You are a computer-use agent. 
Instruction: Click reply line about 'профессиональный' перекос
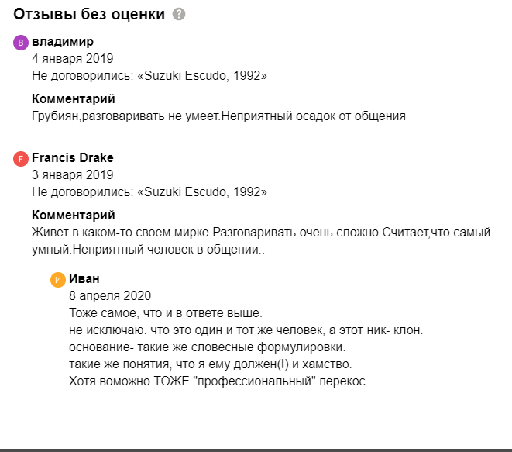[x=218, y=381]
